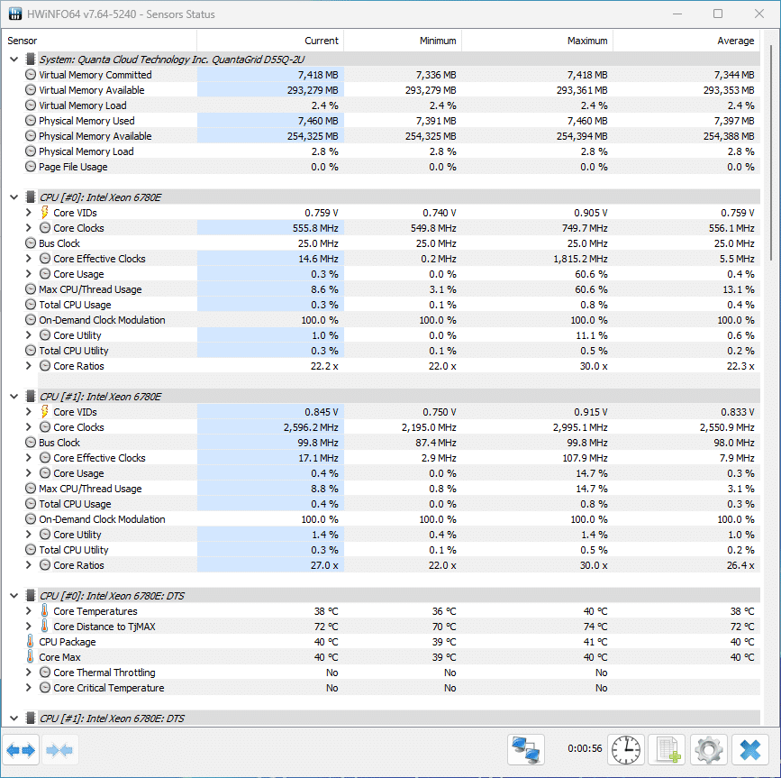This screenshot has width=781, height=778.
Task: Click the Current column header
Action: point(270,41)
